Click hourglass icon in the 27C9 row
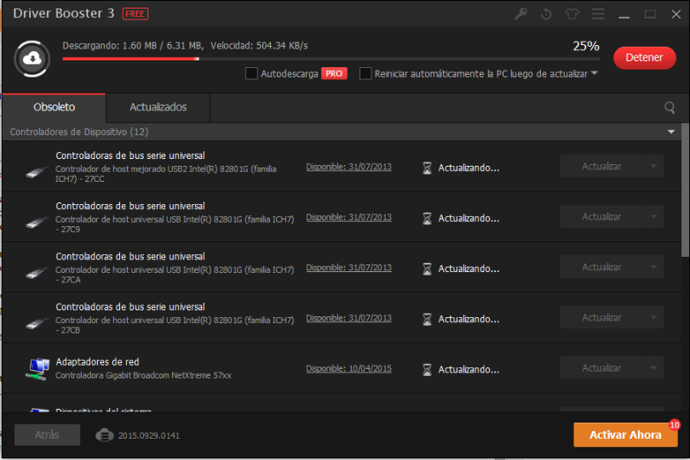Image resolution: width=690 pixels, height=460 pixels. [x=427, y=219]
